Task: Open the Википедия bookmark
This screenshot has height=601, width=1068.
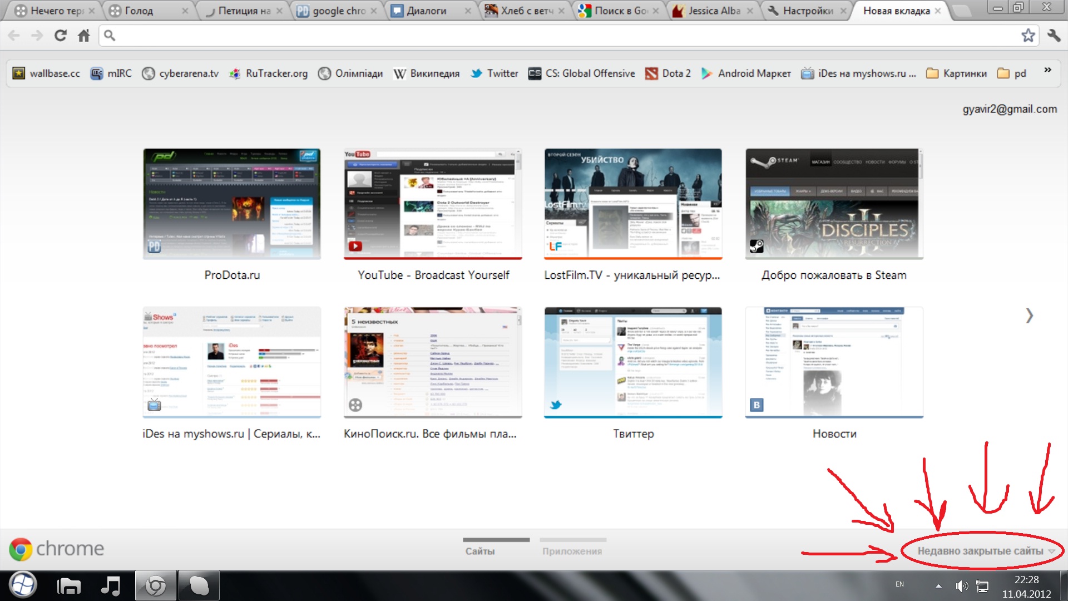Action: tap(427, 73)
